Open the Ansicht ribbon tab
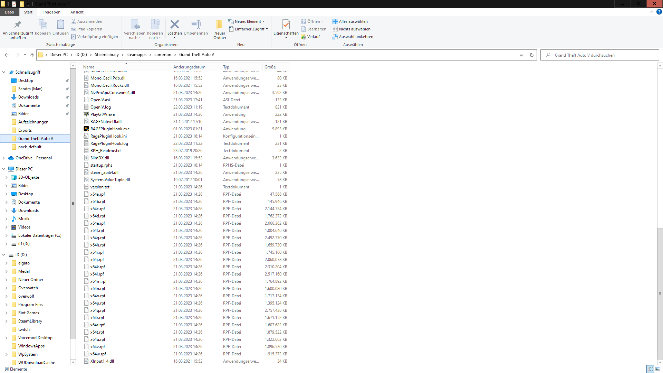This screenshot has width=663, height=373. click(77, 12)
